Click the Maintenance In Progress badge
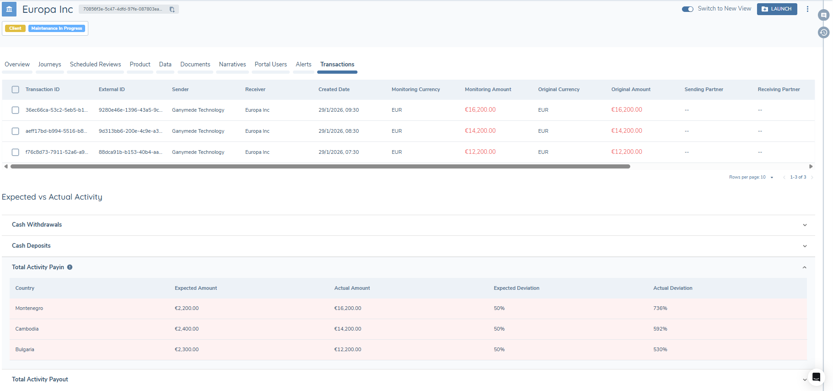The image size is (833, 391). pyautogui.click(x=57, y=28)
